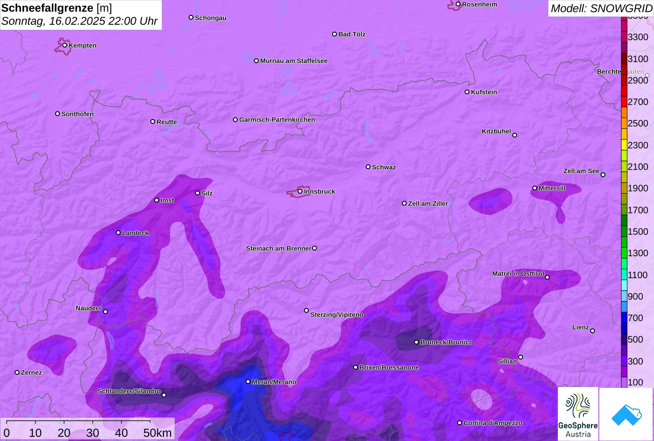Click the Brixen/Bressanone label

[389, 367]
